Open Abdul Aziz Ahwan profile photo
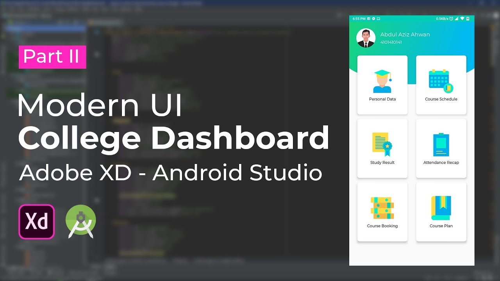500x281 pixels. click(x=366, y=38)
